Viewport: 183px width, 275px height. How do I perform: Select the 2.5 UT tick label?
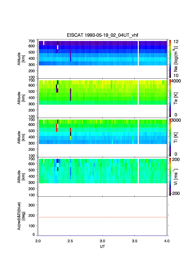click(70, 241)
